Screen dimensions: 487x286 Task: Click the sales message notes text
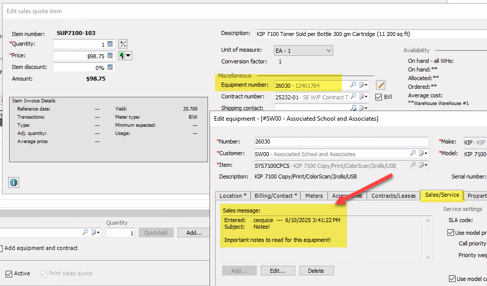277,240
